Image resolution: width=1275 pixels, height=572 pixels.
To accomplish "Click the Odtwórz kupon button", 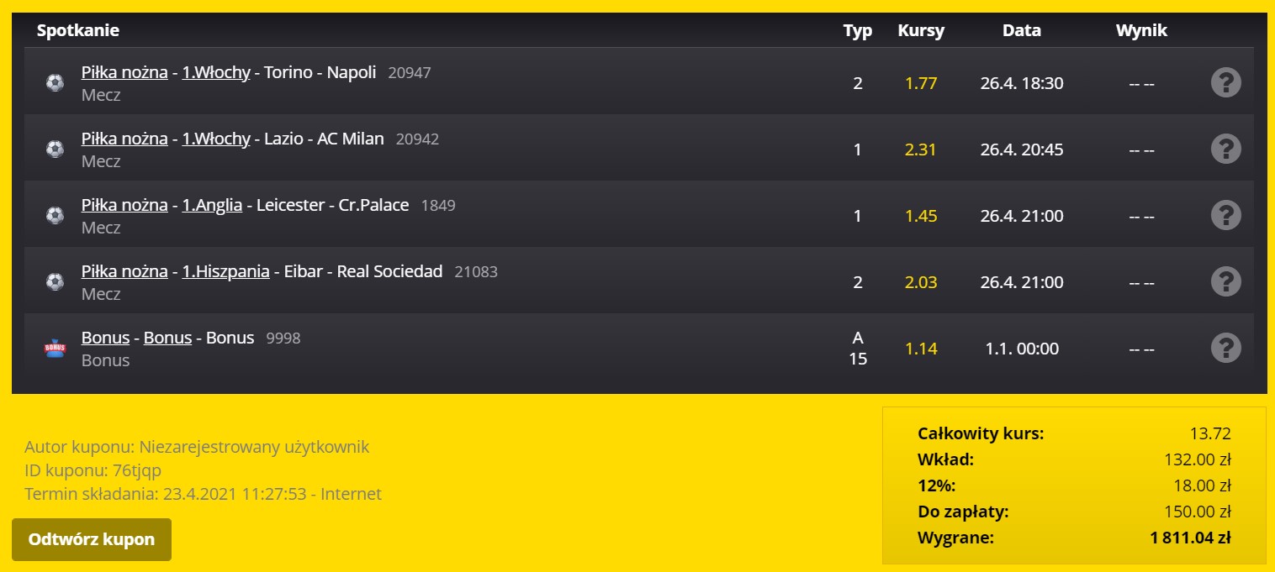I will [92, 539].
